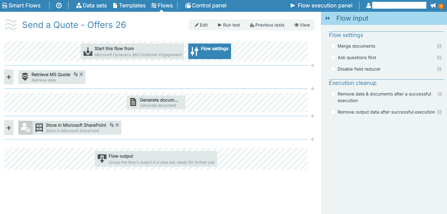
Task: Go to the Flows menu
Action: (x=162, y=5)
